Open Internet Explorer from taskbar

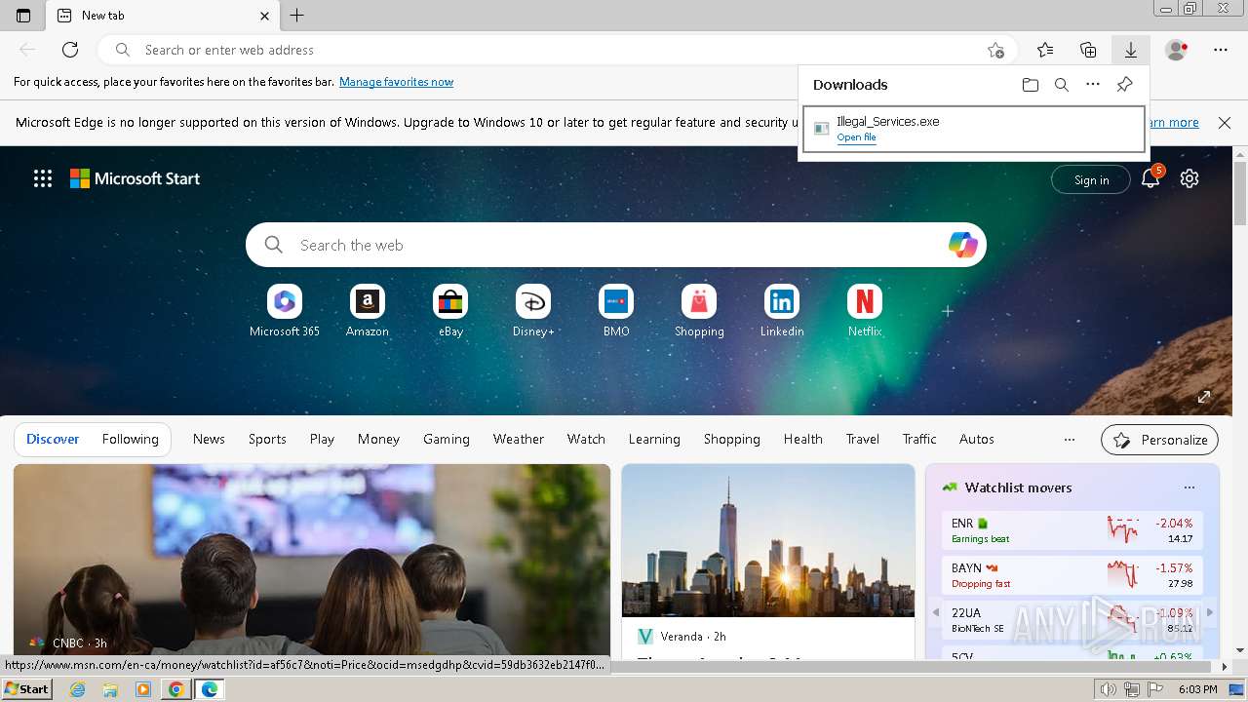pyautogui.click(x=77, y=689)
